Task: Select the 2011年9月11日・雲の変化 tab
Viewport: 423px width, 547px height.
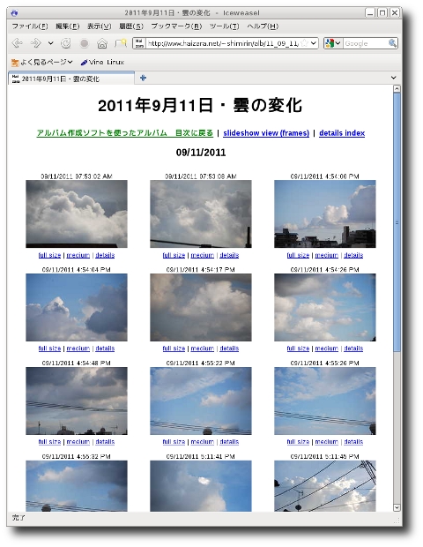Action: pyautogui.click(x=71, y=79)
